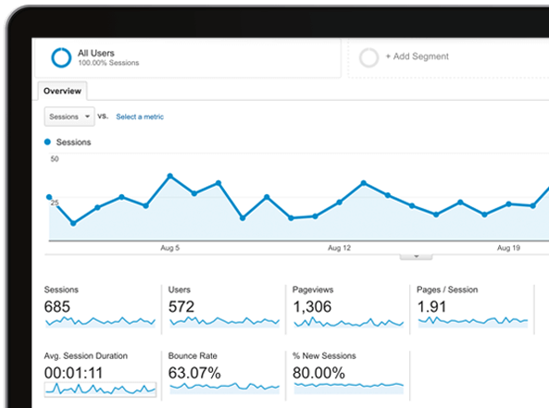Select the Bounce Rate sparkline
This screenshot has height=408, width=549.
224,388
